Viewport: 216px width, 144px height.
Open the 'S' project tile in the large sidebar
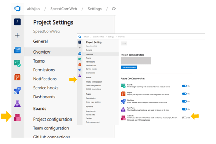(17, 22)
